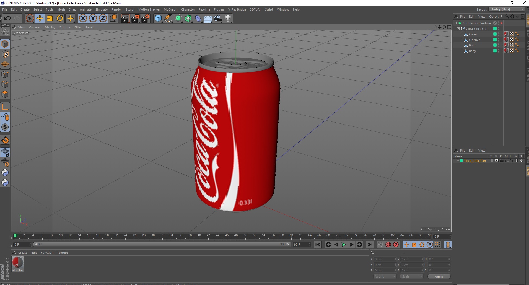The height and width of the screenshot is (285, 529).
Task: Select the Cover object
Action: pos(473,34)
